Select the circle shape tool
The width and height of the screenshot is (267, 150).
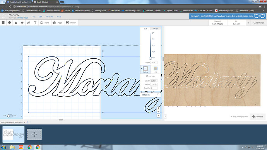pos(10,23)
